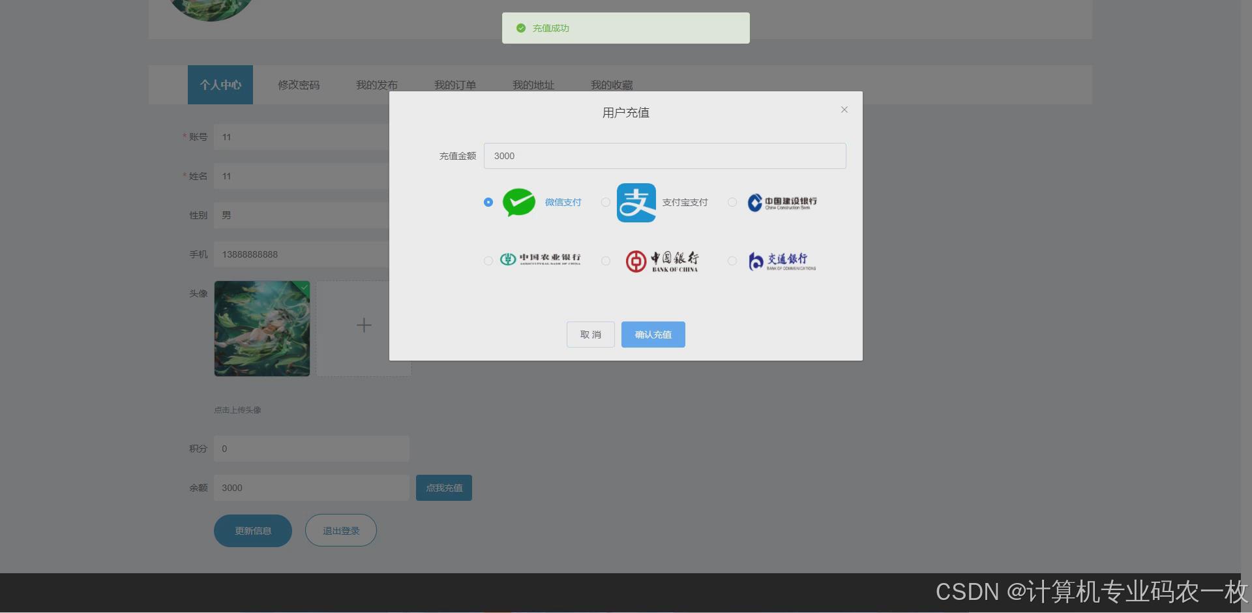Click the 账号 input field
Viewport: 1252px width, 613px height.
(302, 137)
